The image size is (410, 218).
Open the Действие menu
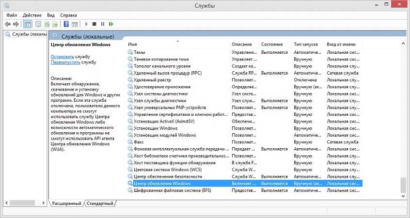click(32, 15)
